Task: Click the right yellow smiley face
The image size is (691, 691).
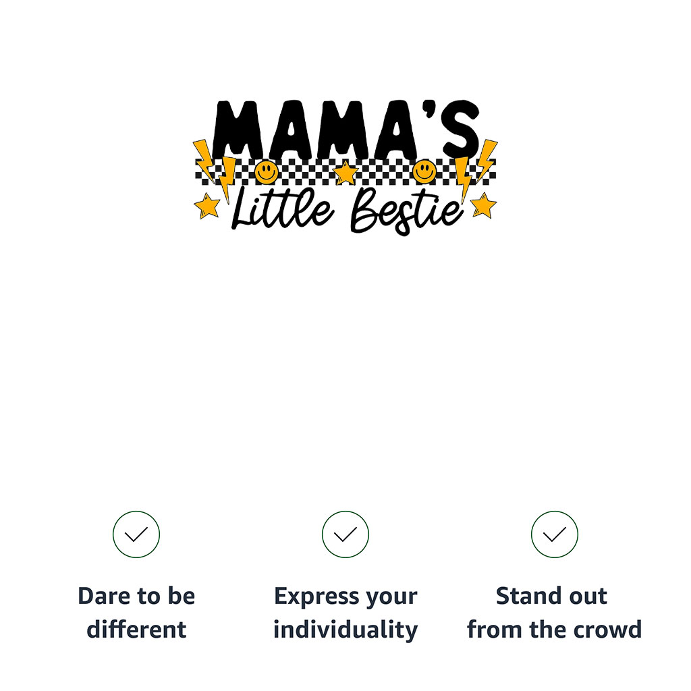Action: [424, 171]
